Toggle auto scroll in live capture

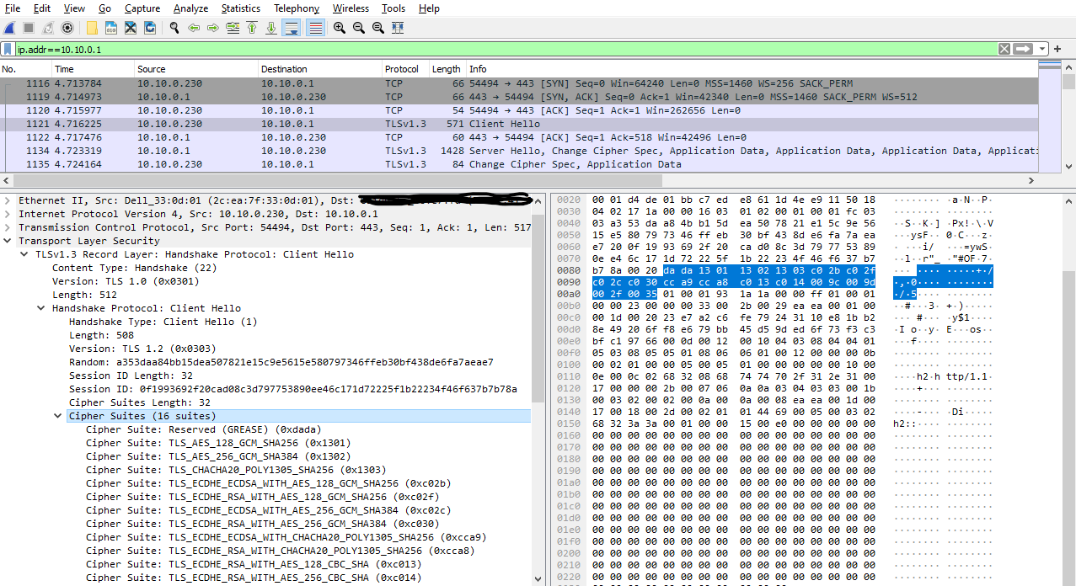tap(291, 28)
